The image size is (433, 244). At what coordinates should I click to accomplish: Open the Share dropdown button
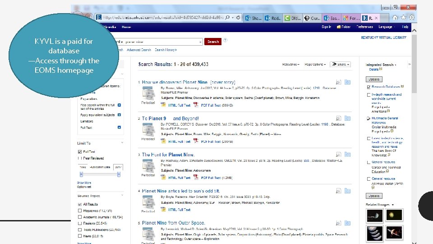click(340, 64)
